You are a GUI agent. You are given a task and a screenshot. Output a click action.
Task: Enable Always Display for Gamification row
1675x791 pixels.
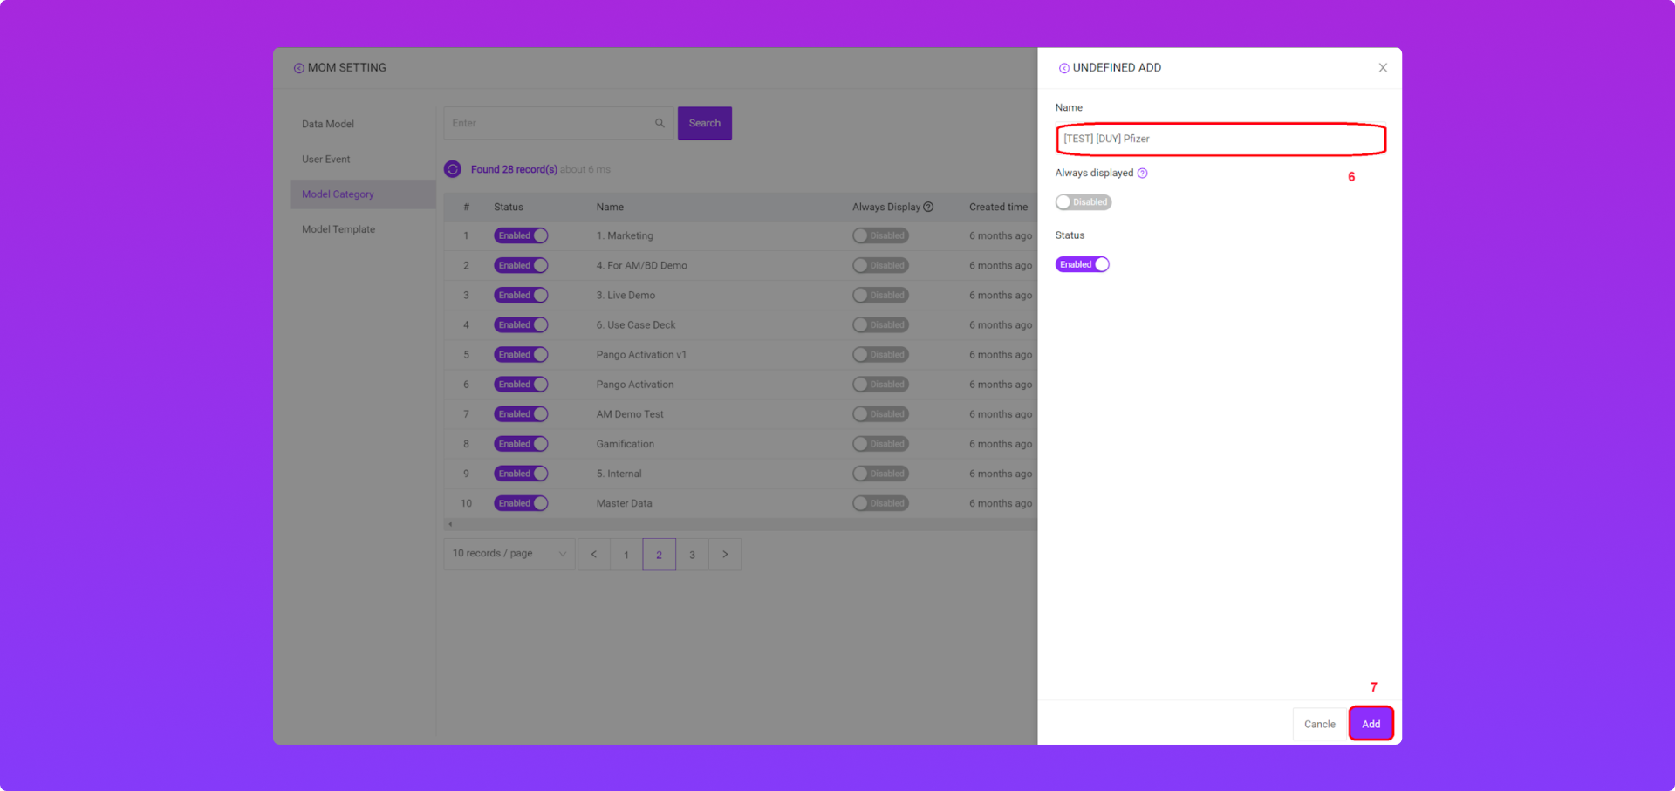pos(880,444)
